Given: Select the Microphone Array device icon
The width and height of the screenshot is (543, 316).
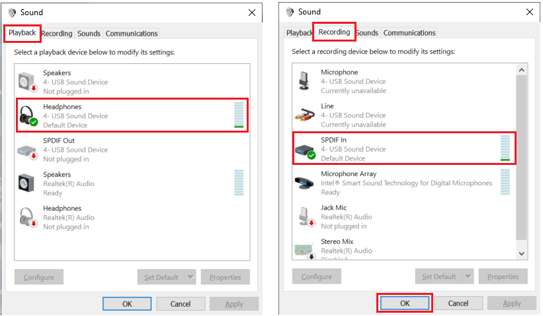Looking at the screenshot, I should tap(305, 183).
